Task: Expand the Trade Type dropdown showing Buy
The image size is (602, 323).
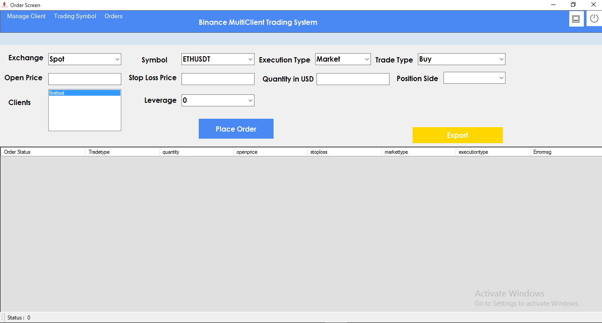Action: coord(462,59)
